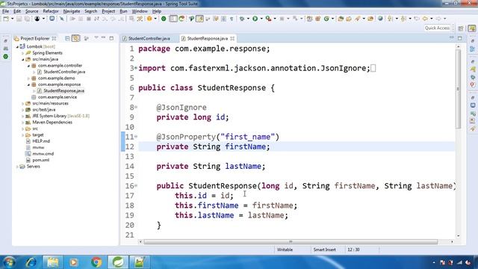Open the Navigate menu
The image size is (478, 269).
point(72,11)
